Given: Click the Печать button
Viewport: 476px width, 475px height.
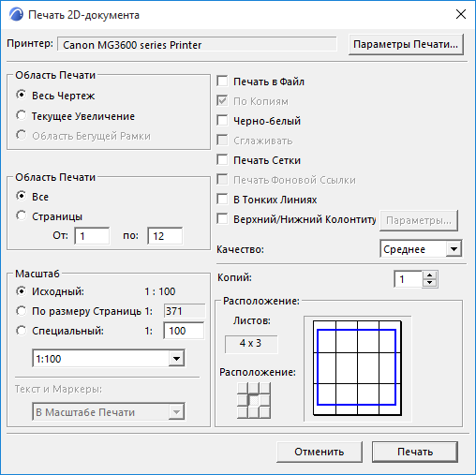Looking at the screenshot, I should (x=415, y=452).
